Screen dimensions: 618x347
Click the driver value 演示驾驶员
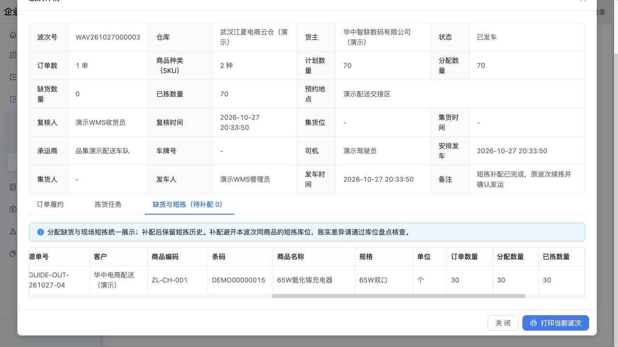[360, 151]
